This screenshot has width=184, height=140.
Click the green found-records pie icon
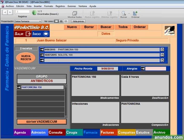click(34, 12)
